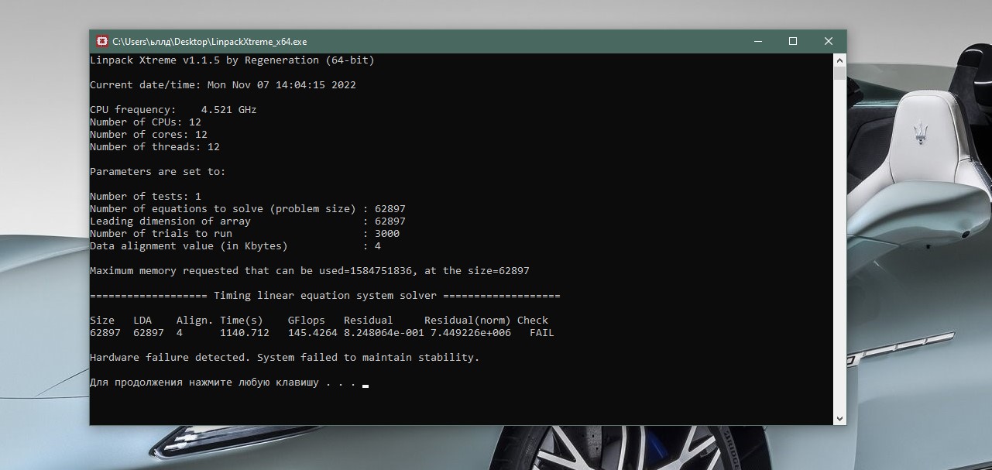Click the 'Number of trials to run' line
This screenshot has width=992, height=470.
coord(245,234)
